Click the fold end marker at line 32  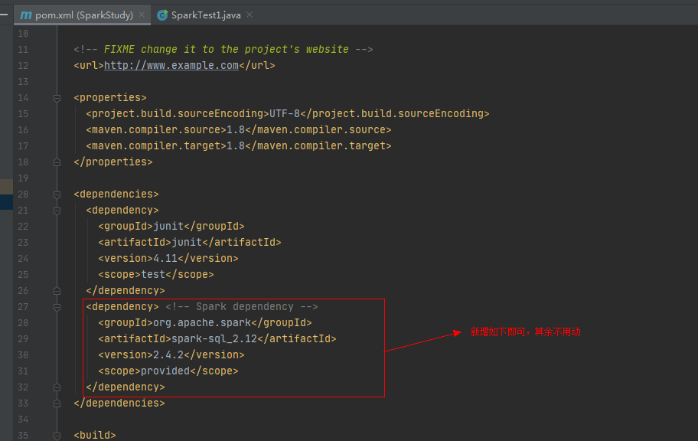[x=57, y=387]
